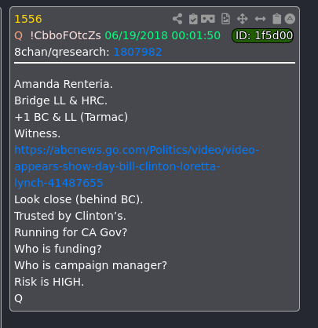Viewport: 318px width, 328px height.
Task: Click the tripcode !CbboFOtcZs text
Action: (65, 35)
